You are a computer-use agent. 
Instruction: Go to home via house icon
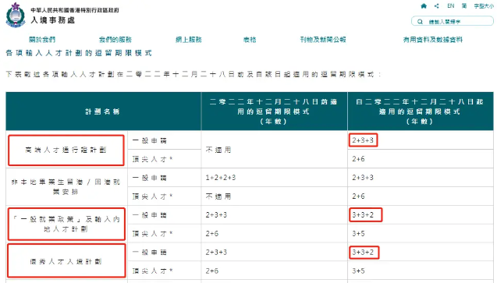point(424,5)
